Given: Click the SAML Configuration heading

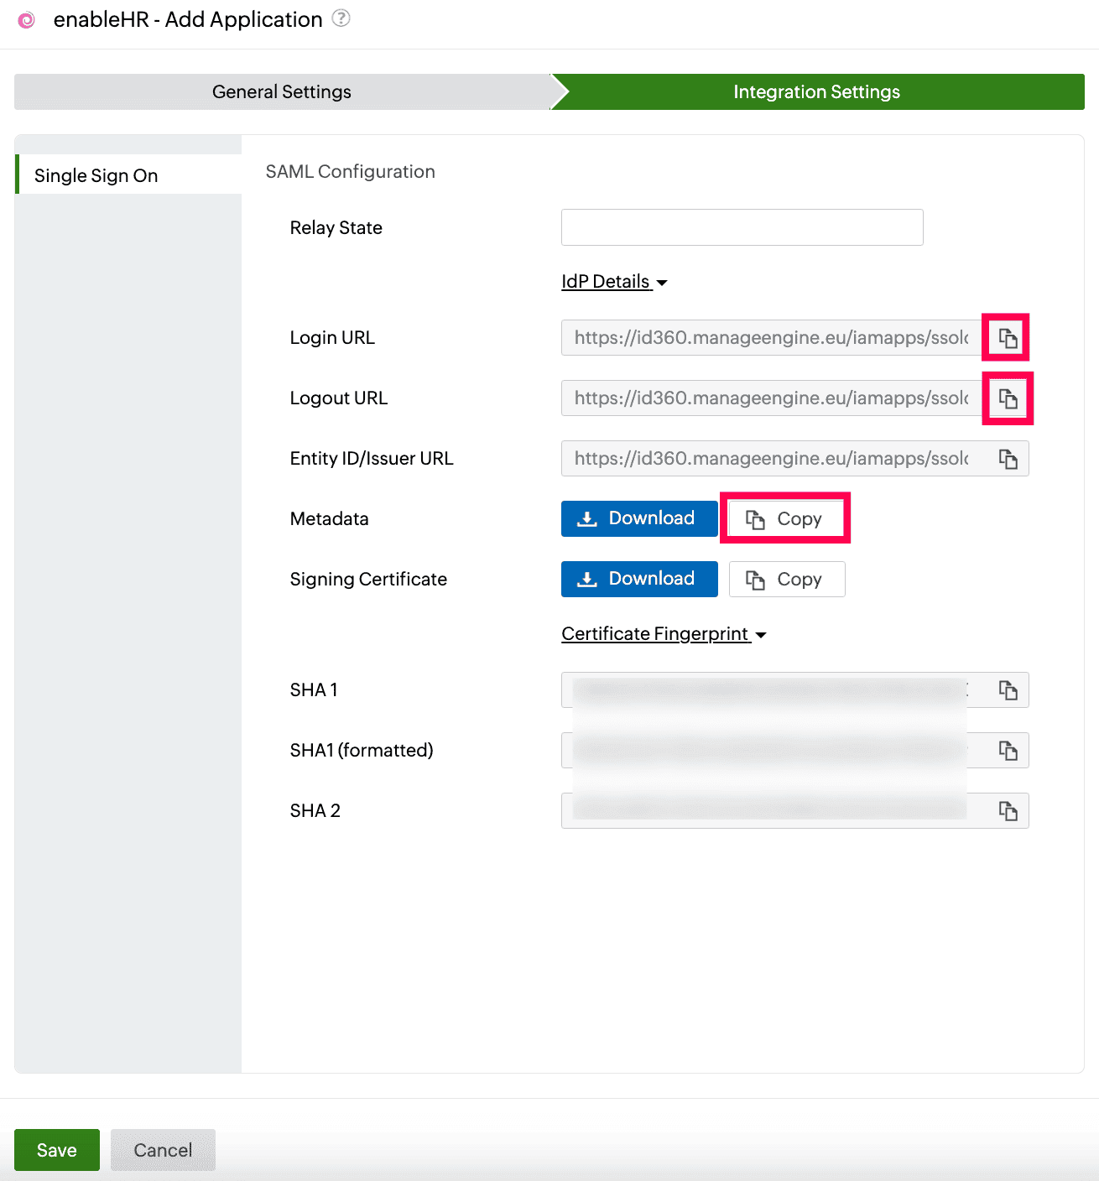Looking at the screenshot, I should (351, 172).
